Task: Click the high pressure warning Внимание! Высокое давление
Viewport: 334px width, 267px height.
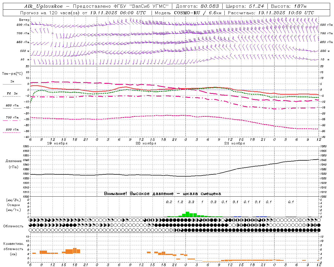Action: point(139,193)
